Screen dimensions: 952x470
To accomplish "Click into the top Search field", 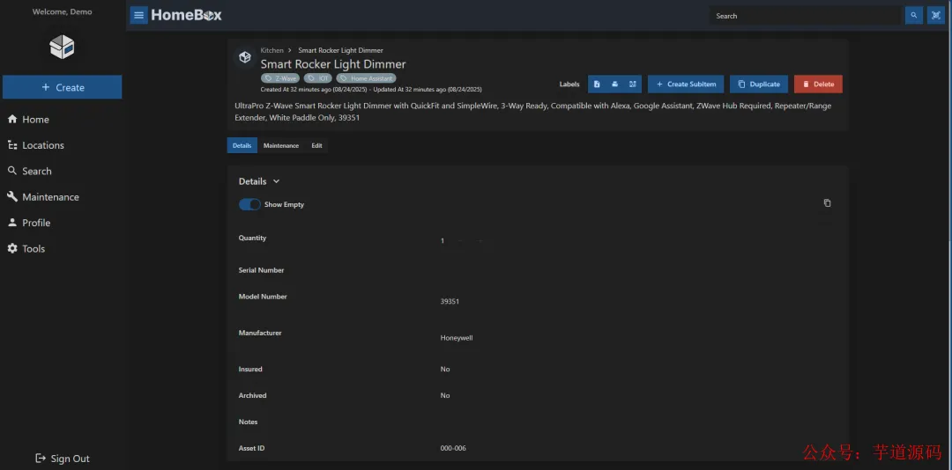I will point(806,16).
